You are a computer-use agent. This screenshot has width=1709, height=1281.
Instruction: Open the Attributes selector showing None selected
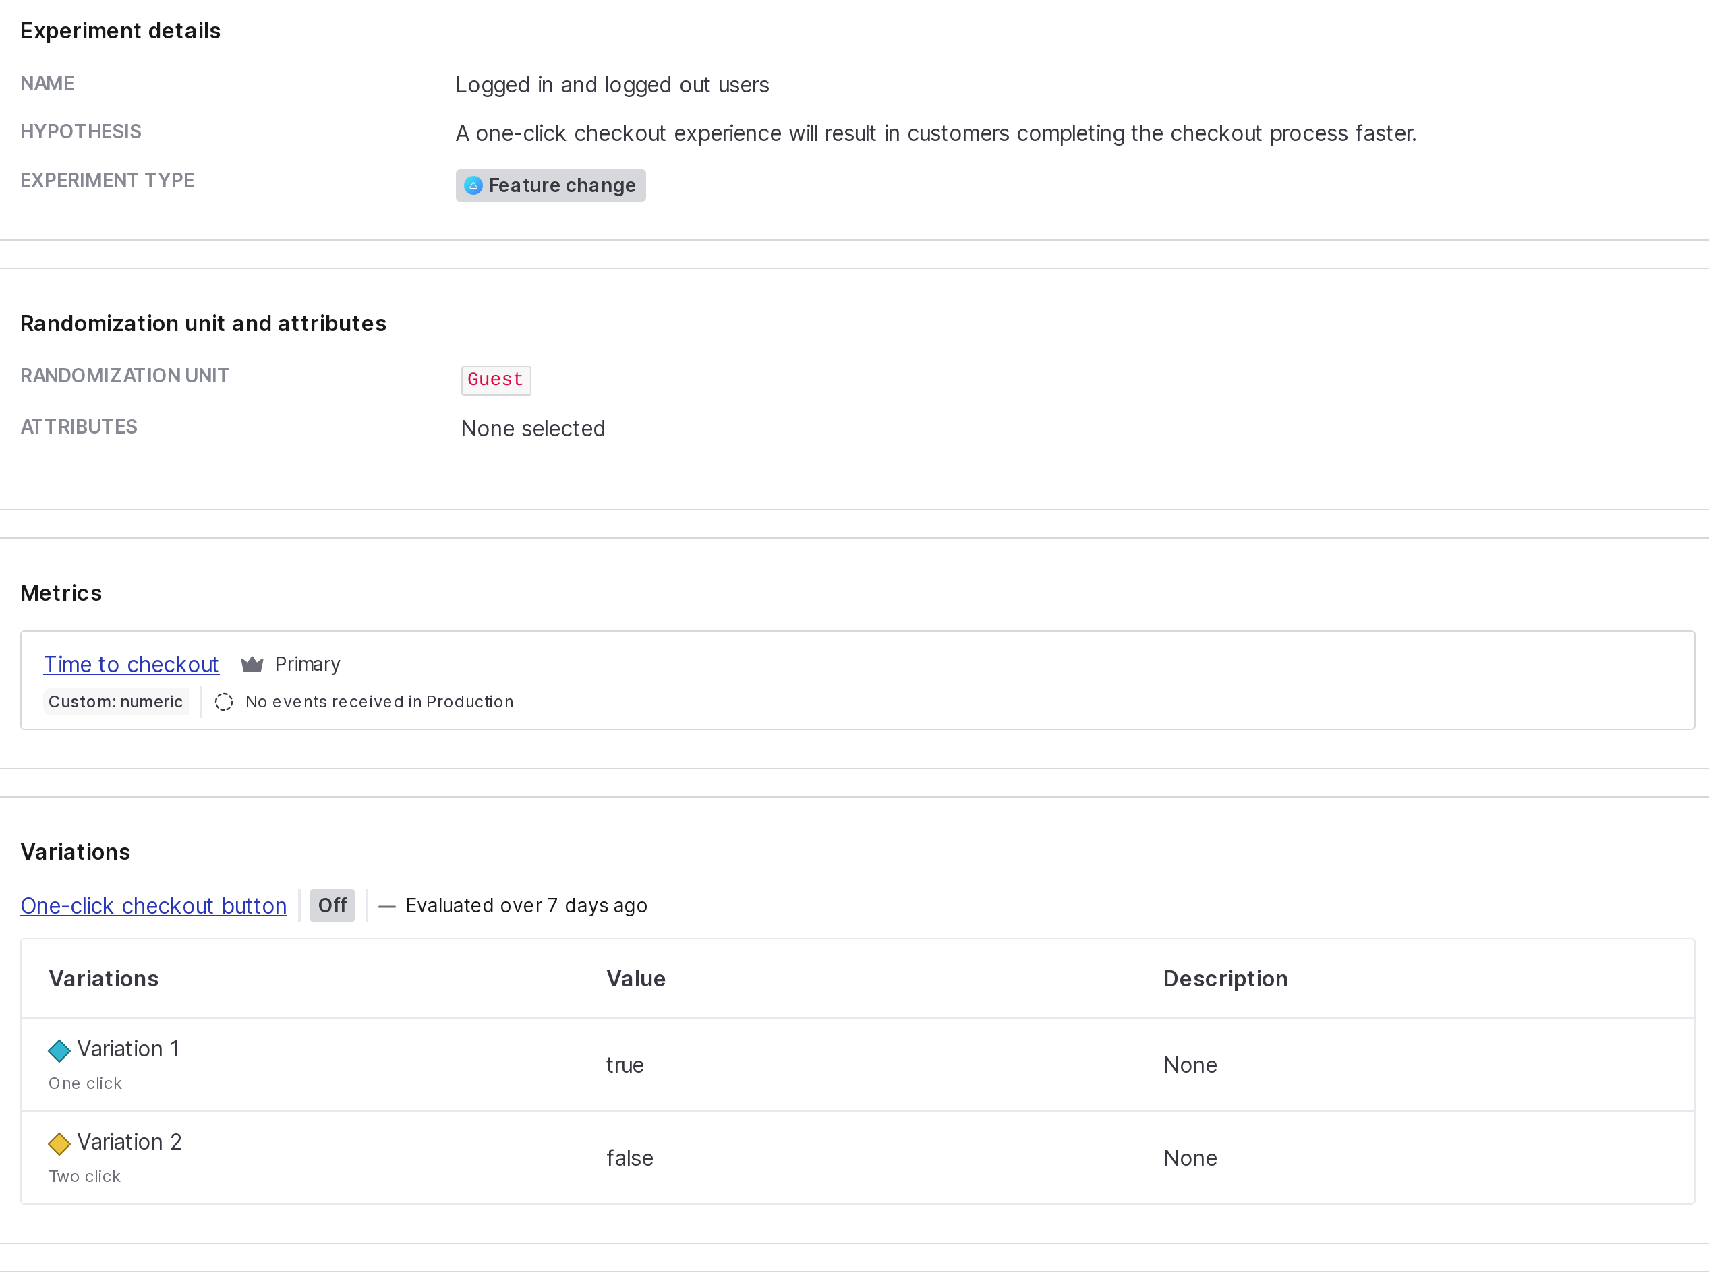pyautogui.click(x=533, y=429)
